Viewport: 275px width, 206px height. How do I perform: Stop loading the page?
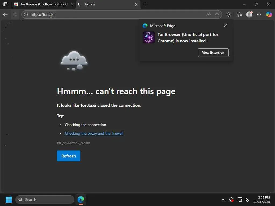point(15,14)
